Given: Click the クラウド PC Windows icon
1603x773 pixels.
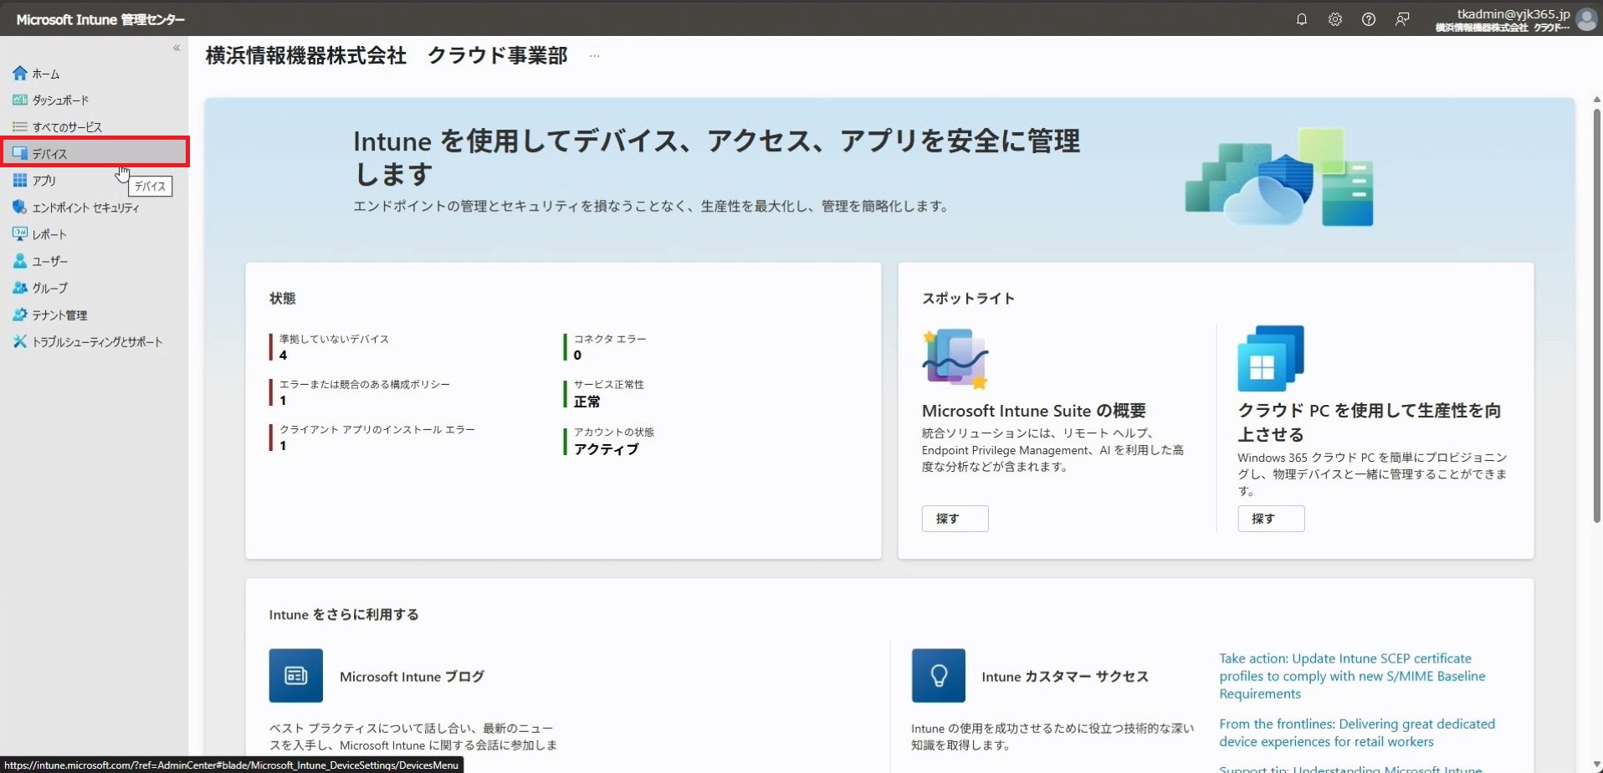Looking at the screenshot, I should tap(1270, 359).
